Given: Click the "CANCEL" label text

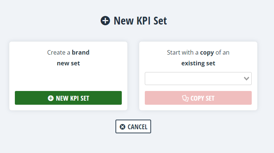Looking at the screenshot, I should point(137,127).
